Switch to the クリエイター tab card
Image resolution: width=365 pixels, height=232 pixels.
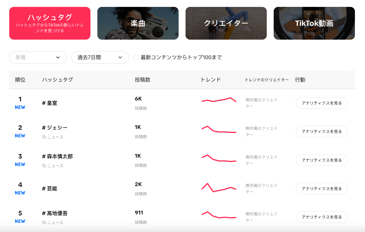click(x=226, y=23)
